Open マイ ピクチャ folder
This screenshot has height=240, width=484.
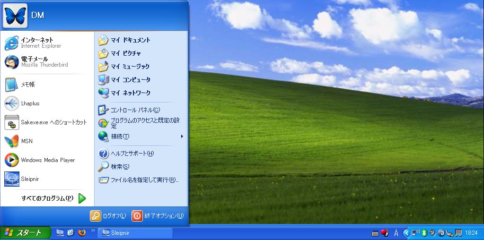coord(141,53)
